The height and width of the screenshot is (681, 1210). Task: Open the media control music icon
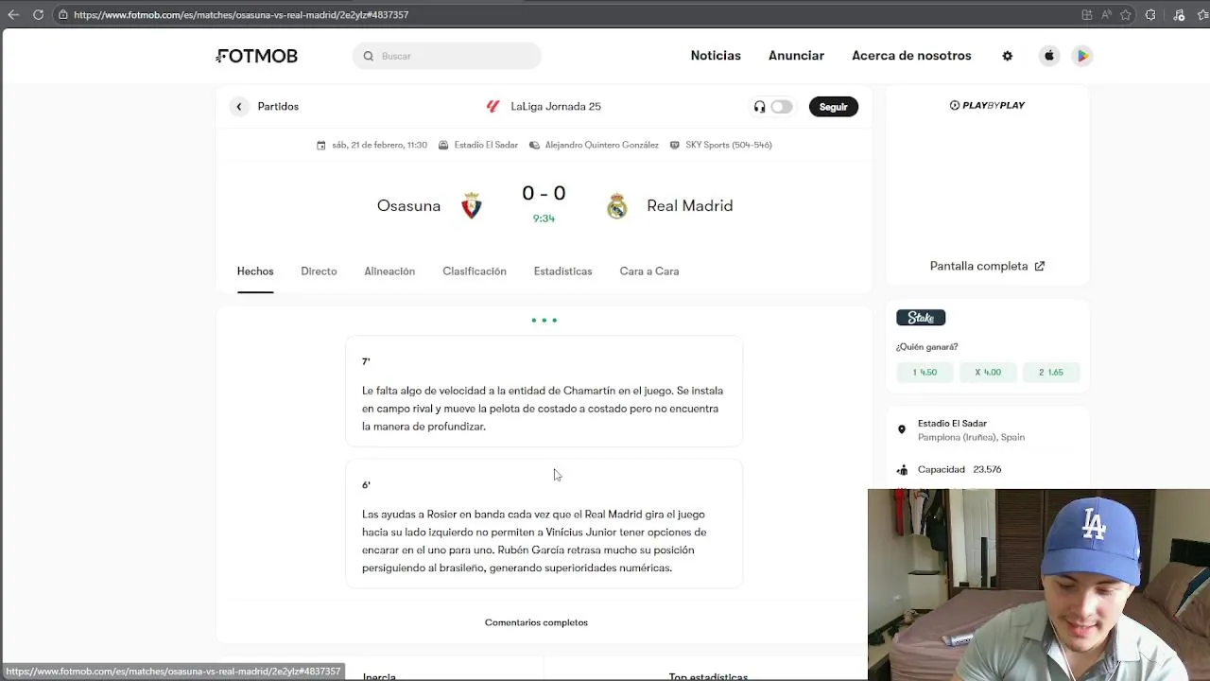click(1179, 14)
